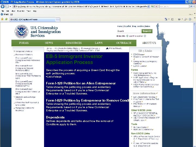Click the Print toolbar icon

[x=179, y=19]
